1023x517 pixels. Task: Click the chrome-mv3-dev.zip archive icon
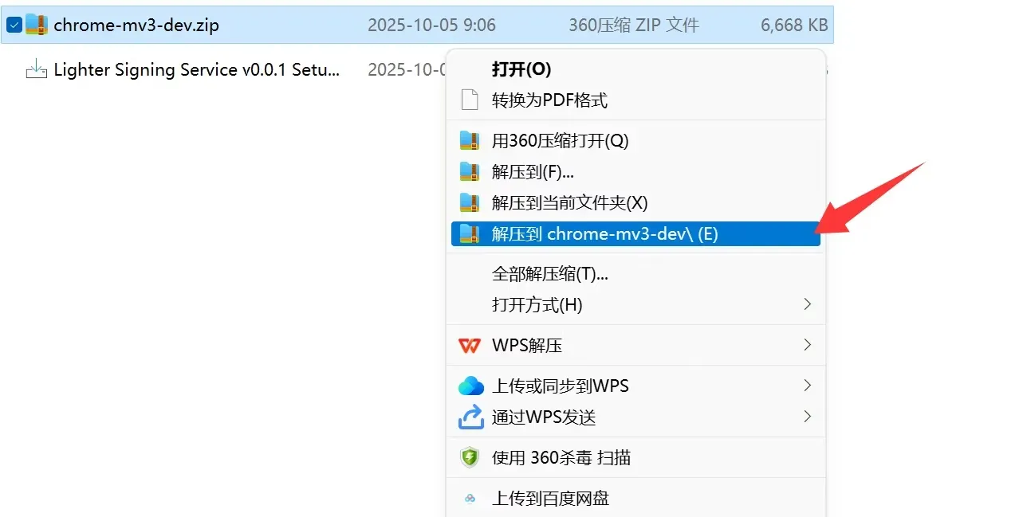click(x=36, y=25)
